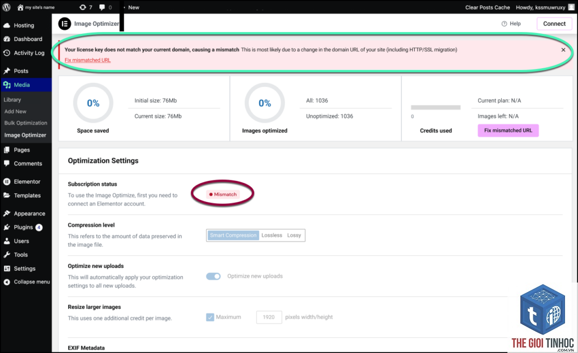Open the updates icon showing 7
The image size is (578, 353).
(82, 7)
